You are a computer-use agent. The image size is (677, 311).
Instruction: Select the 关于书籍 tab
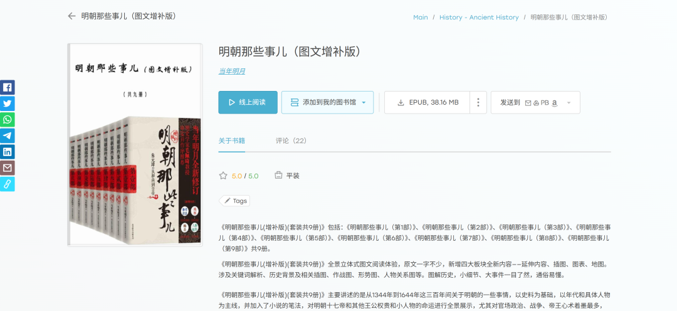click(x=231, y=140)
